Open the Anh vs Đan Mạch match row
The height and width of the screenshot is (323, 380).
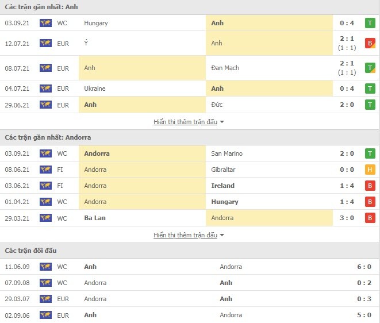tap(190, 68)
